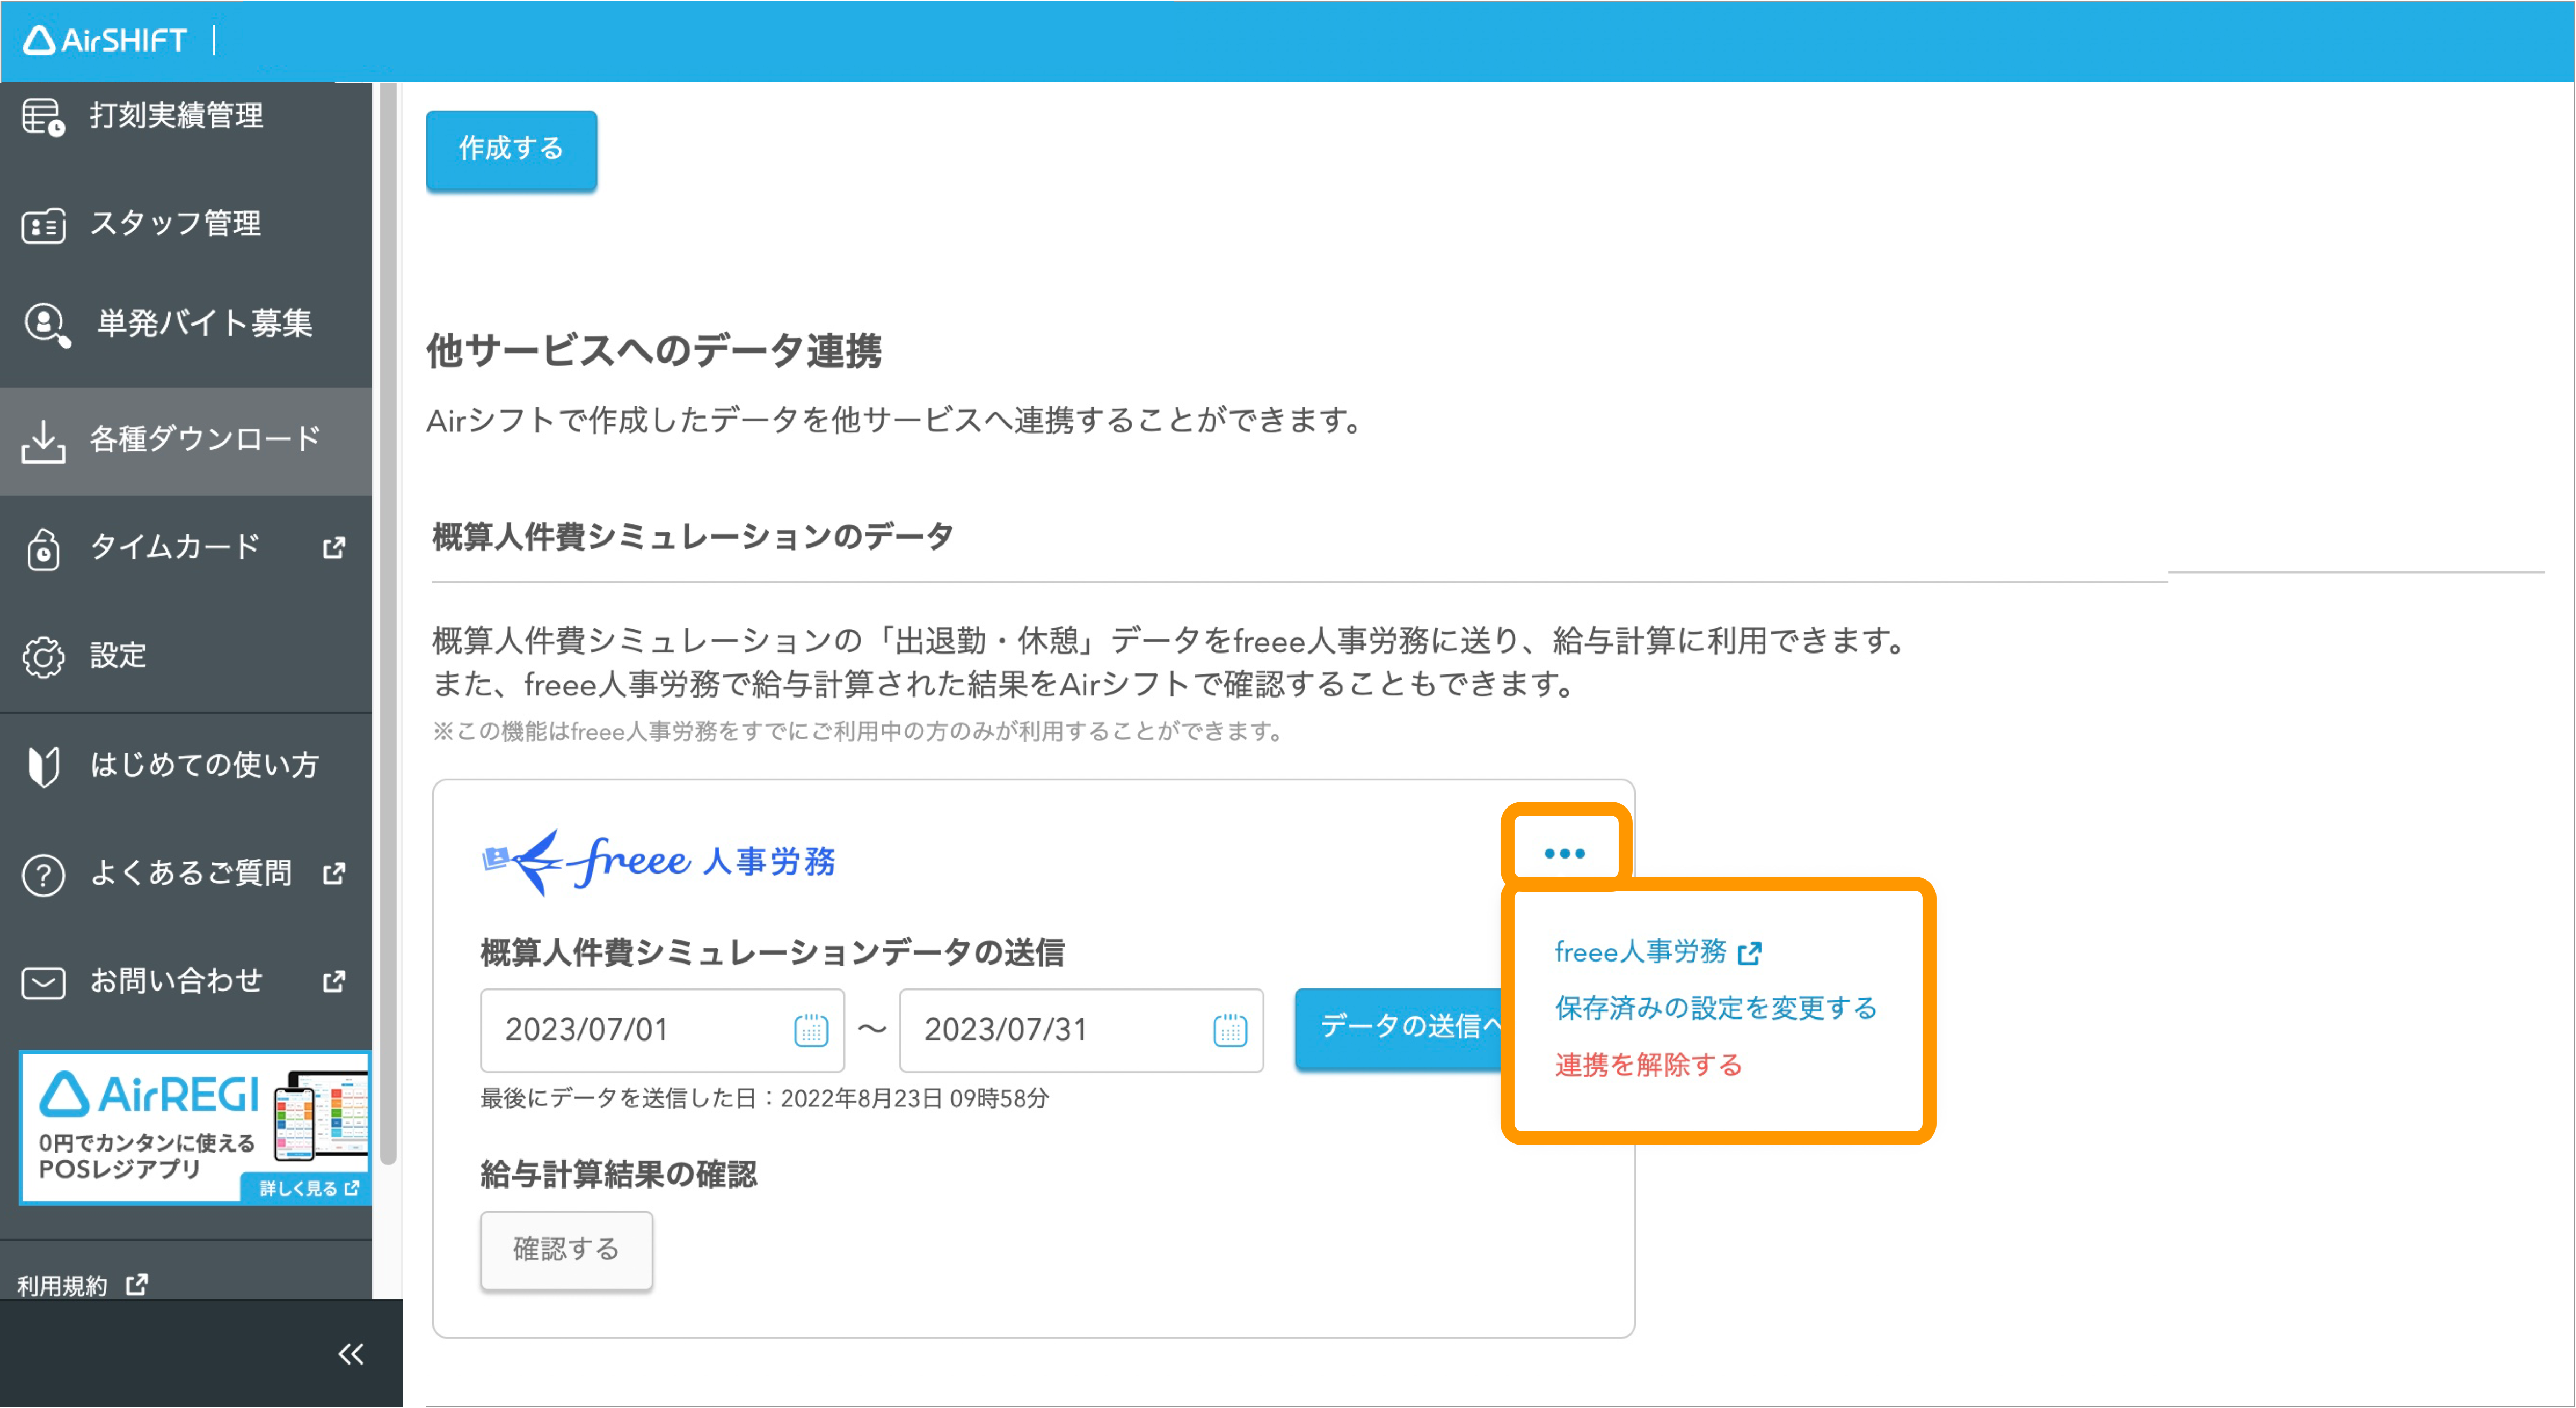Image resolution: width=2576 pixels, height=1408 pixels.
Task: Click external link icon beside お問い合わせ
Action: [x=334, y=981]
